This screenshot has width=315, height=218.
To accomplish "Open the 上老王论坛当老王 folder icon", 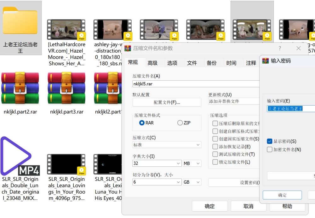I will 20,20.
